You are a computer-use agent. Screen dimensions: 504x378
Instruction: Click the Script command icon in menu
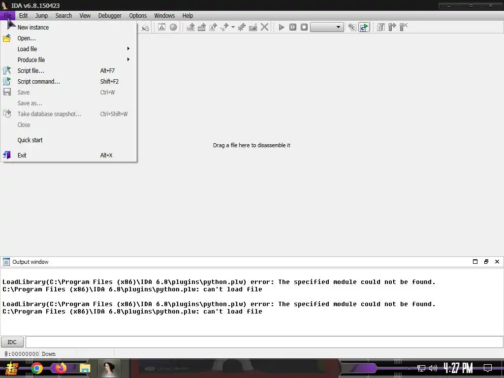[x=7, y=81]
